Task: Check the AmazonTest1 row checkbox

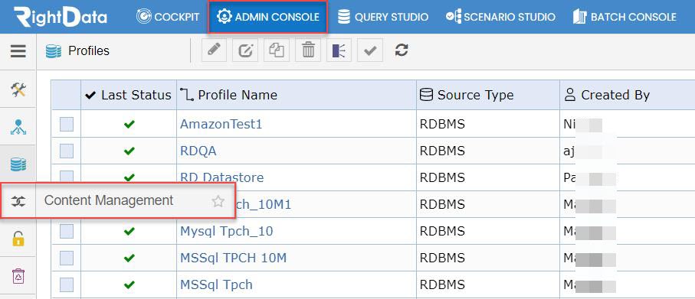Action: (x=67, y=125)
